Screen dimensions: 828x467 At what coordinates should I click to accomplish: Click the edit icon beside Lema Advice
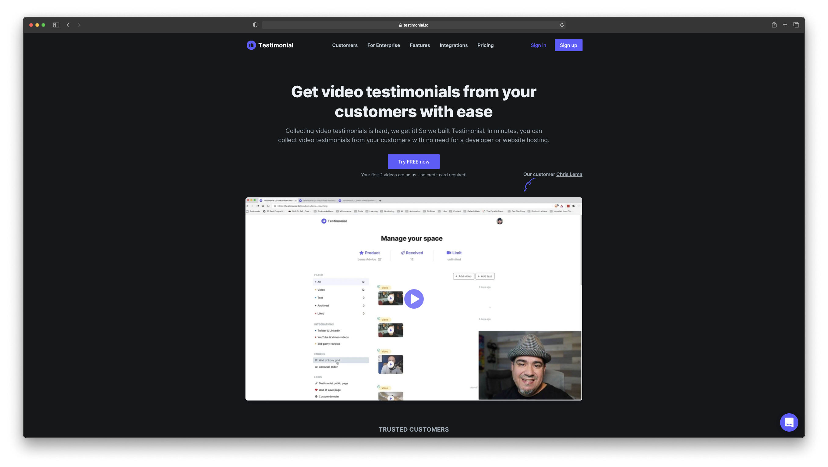click(379, 260)
